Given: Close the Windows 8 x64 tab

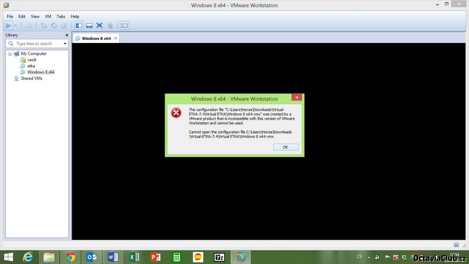Looking at the screenshot, I should [x=115, y=38].
